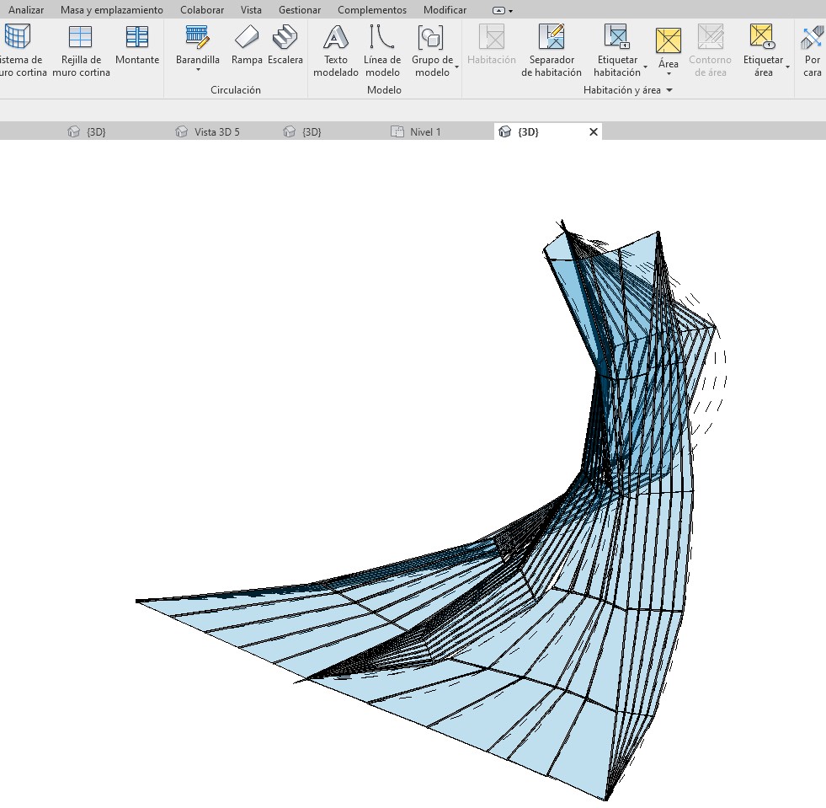Open the Masa y emplazamiento ribbon tab
Screen dimensions: 826x808
(111, 10)
